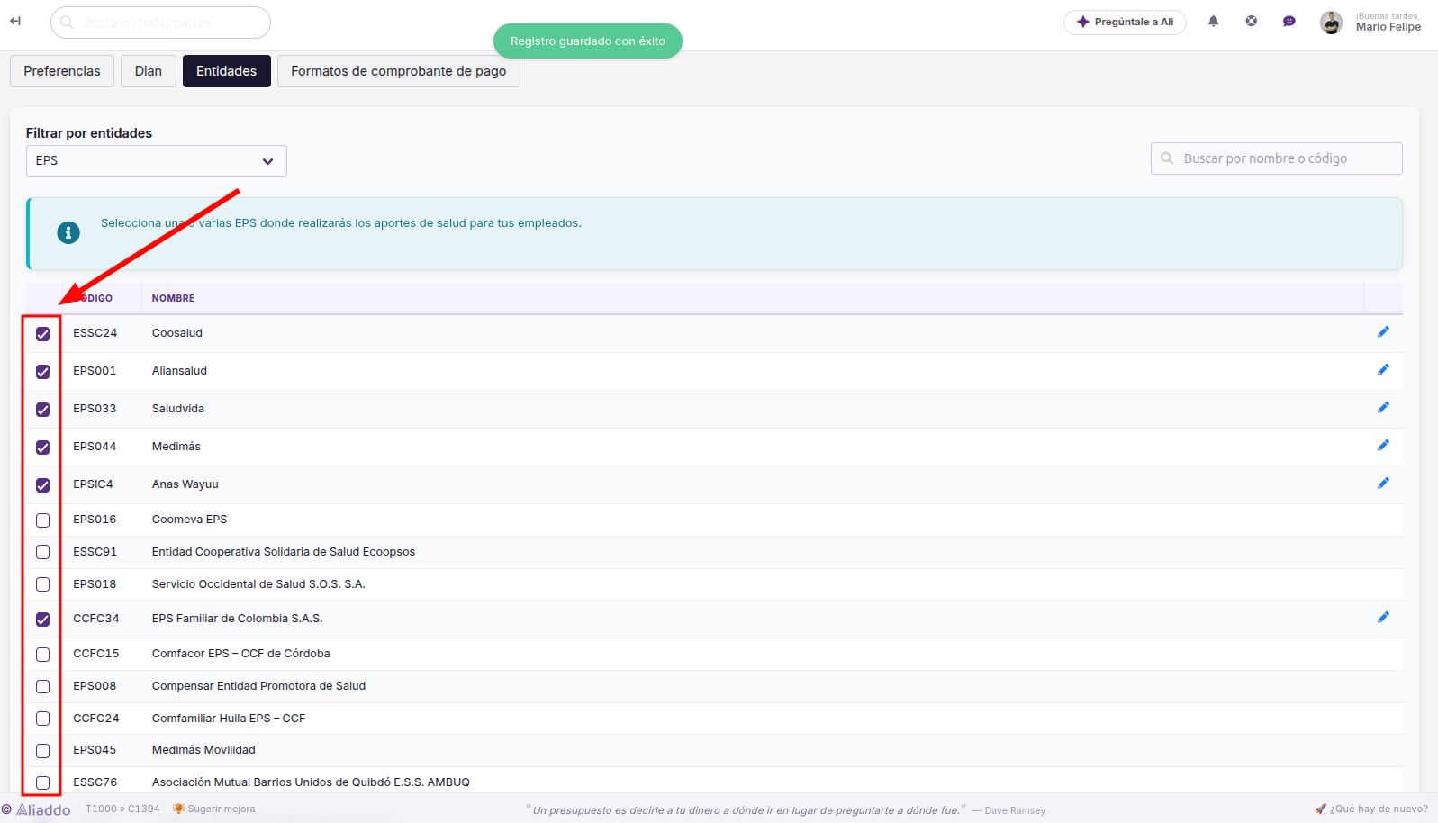Collapse the sidebar with the back arrow icon
Viewport: 1438px width, 823px height.
[x=15, y=22]
